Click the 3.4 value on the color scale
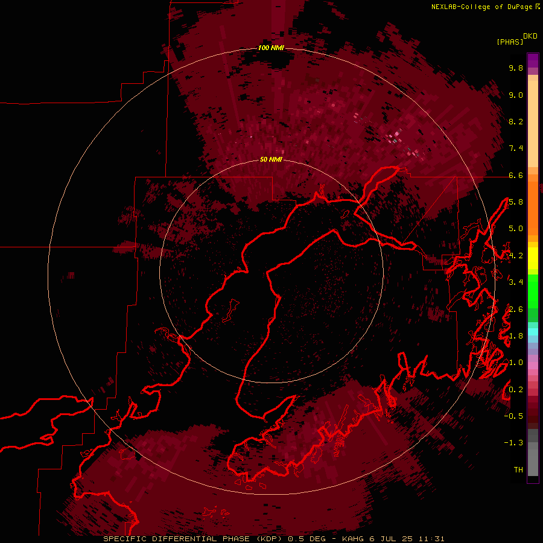Image resolution: width=543 pixels, height=543 pixels. coord(516,282)
